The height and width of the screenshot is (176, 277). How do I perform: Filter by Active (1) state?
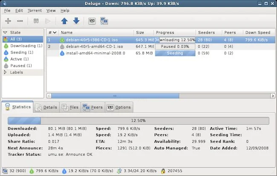(x=23, y=59)
